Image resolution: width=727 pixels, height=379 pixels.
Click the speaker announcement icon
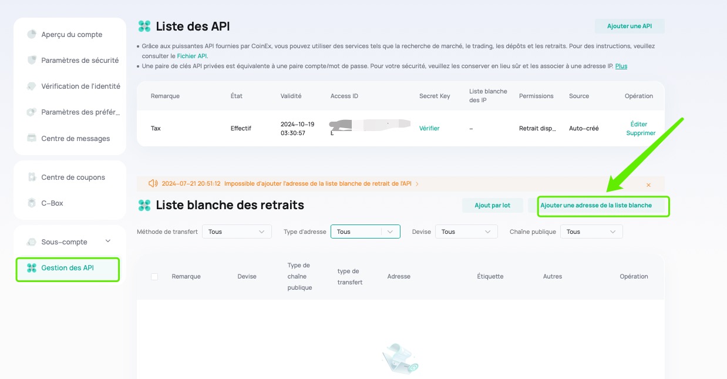pos(153,184)
